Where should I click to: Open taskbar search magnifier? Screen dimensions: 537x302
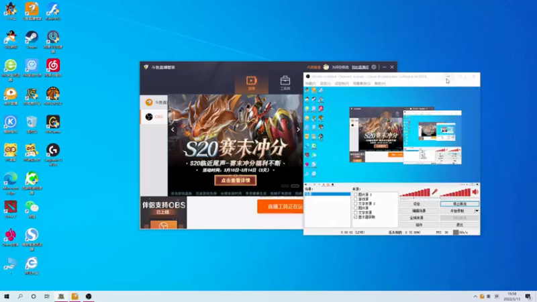click(x=20, y=297)
